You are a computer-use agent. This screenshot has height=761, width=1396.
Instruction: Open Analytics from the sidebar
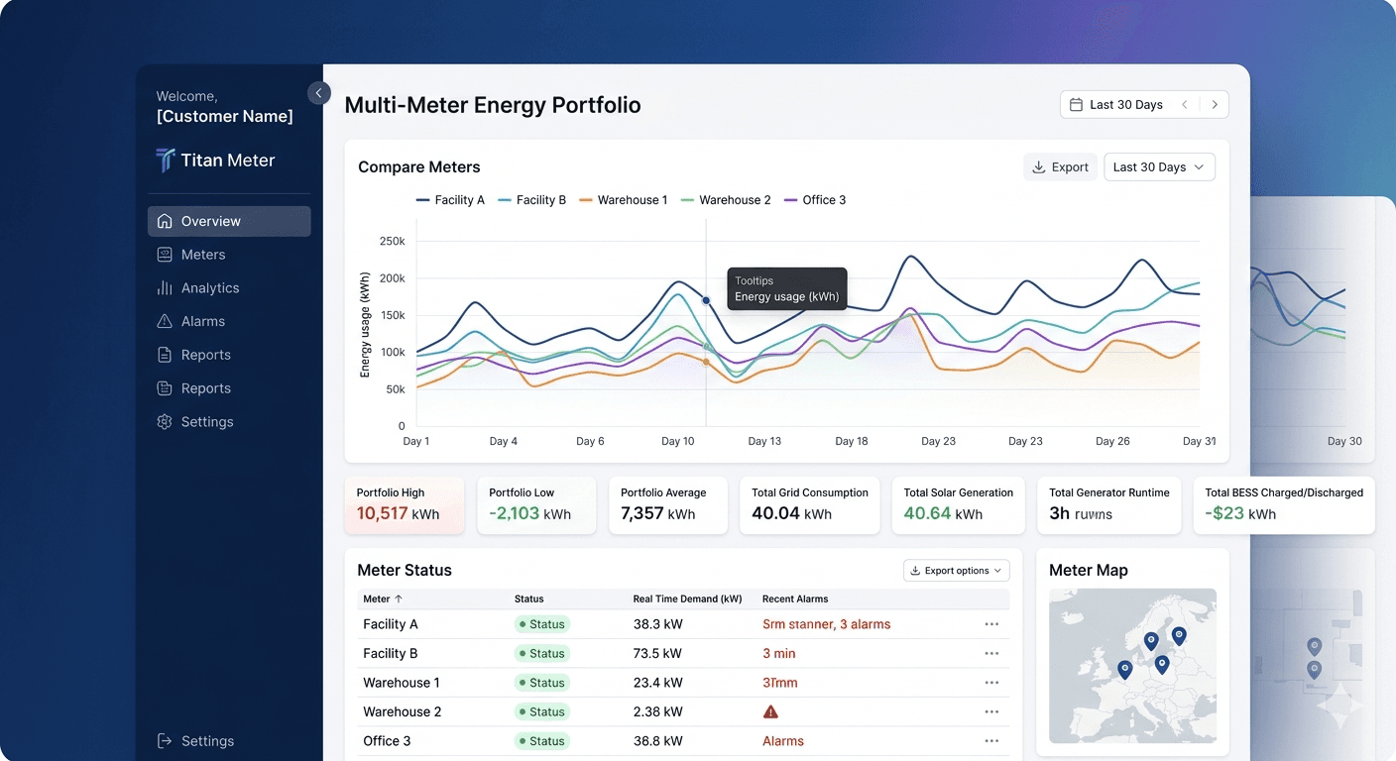click(x=208, y=287)
